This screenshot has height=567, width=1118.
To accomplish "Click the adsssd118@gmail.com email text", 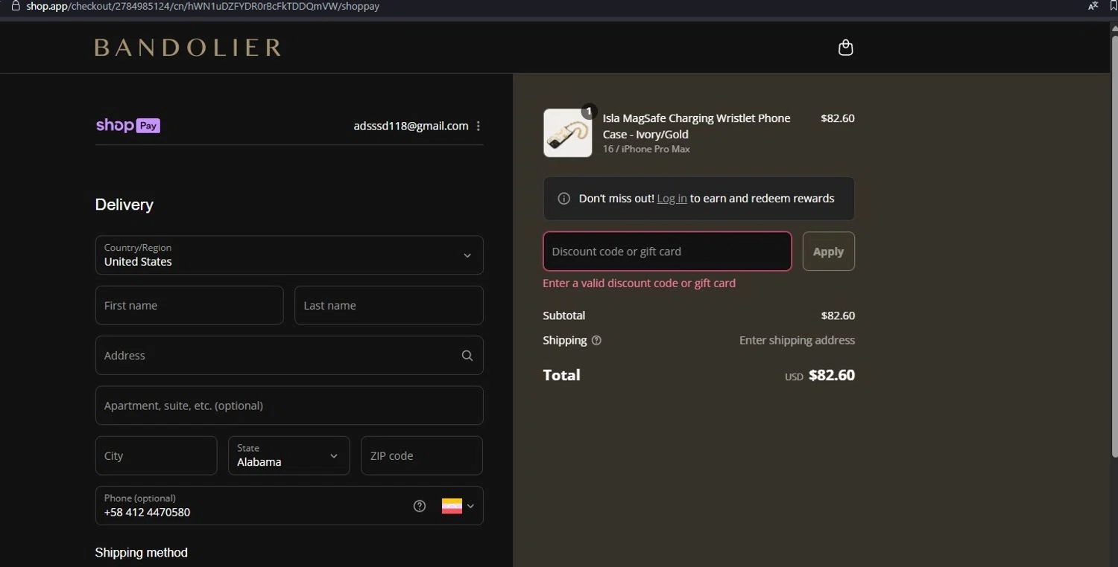I will 411,126.
